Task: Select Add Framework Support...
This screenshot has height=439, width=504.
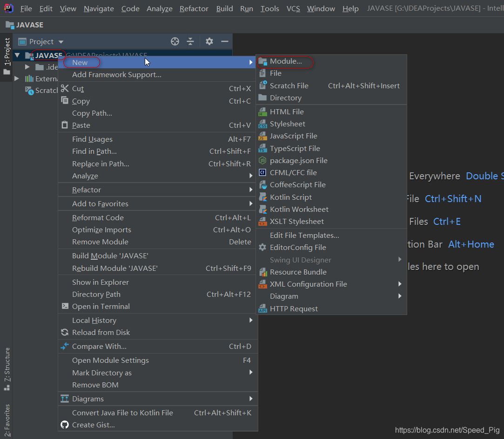Action: pyautogui.click(x=158, y=74)
